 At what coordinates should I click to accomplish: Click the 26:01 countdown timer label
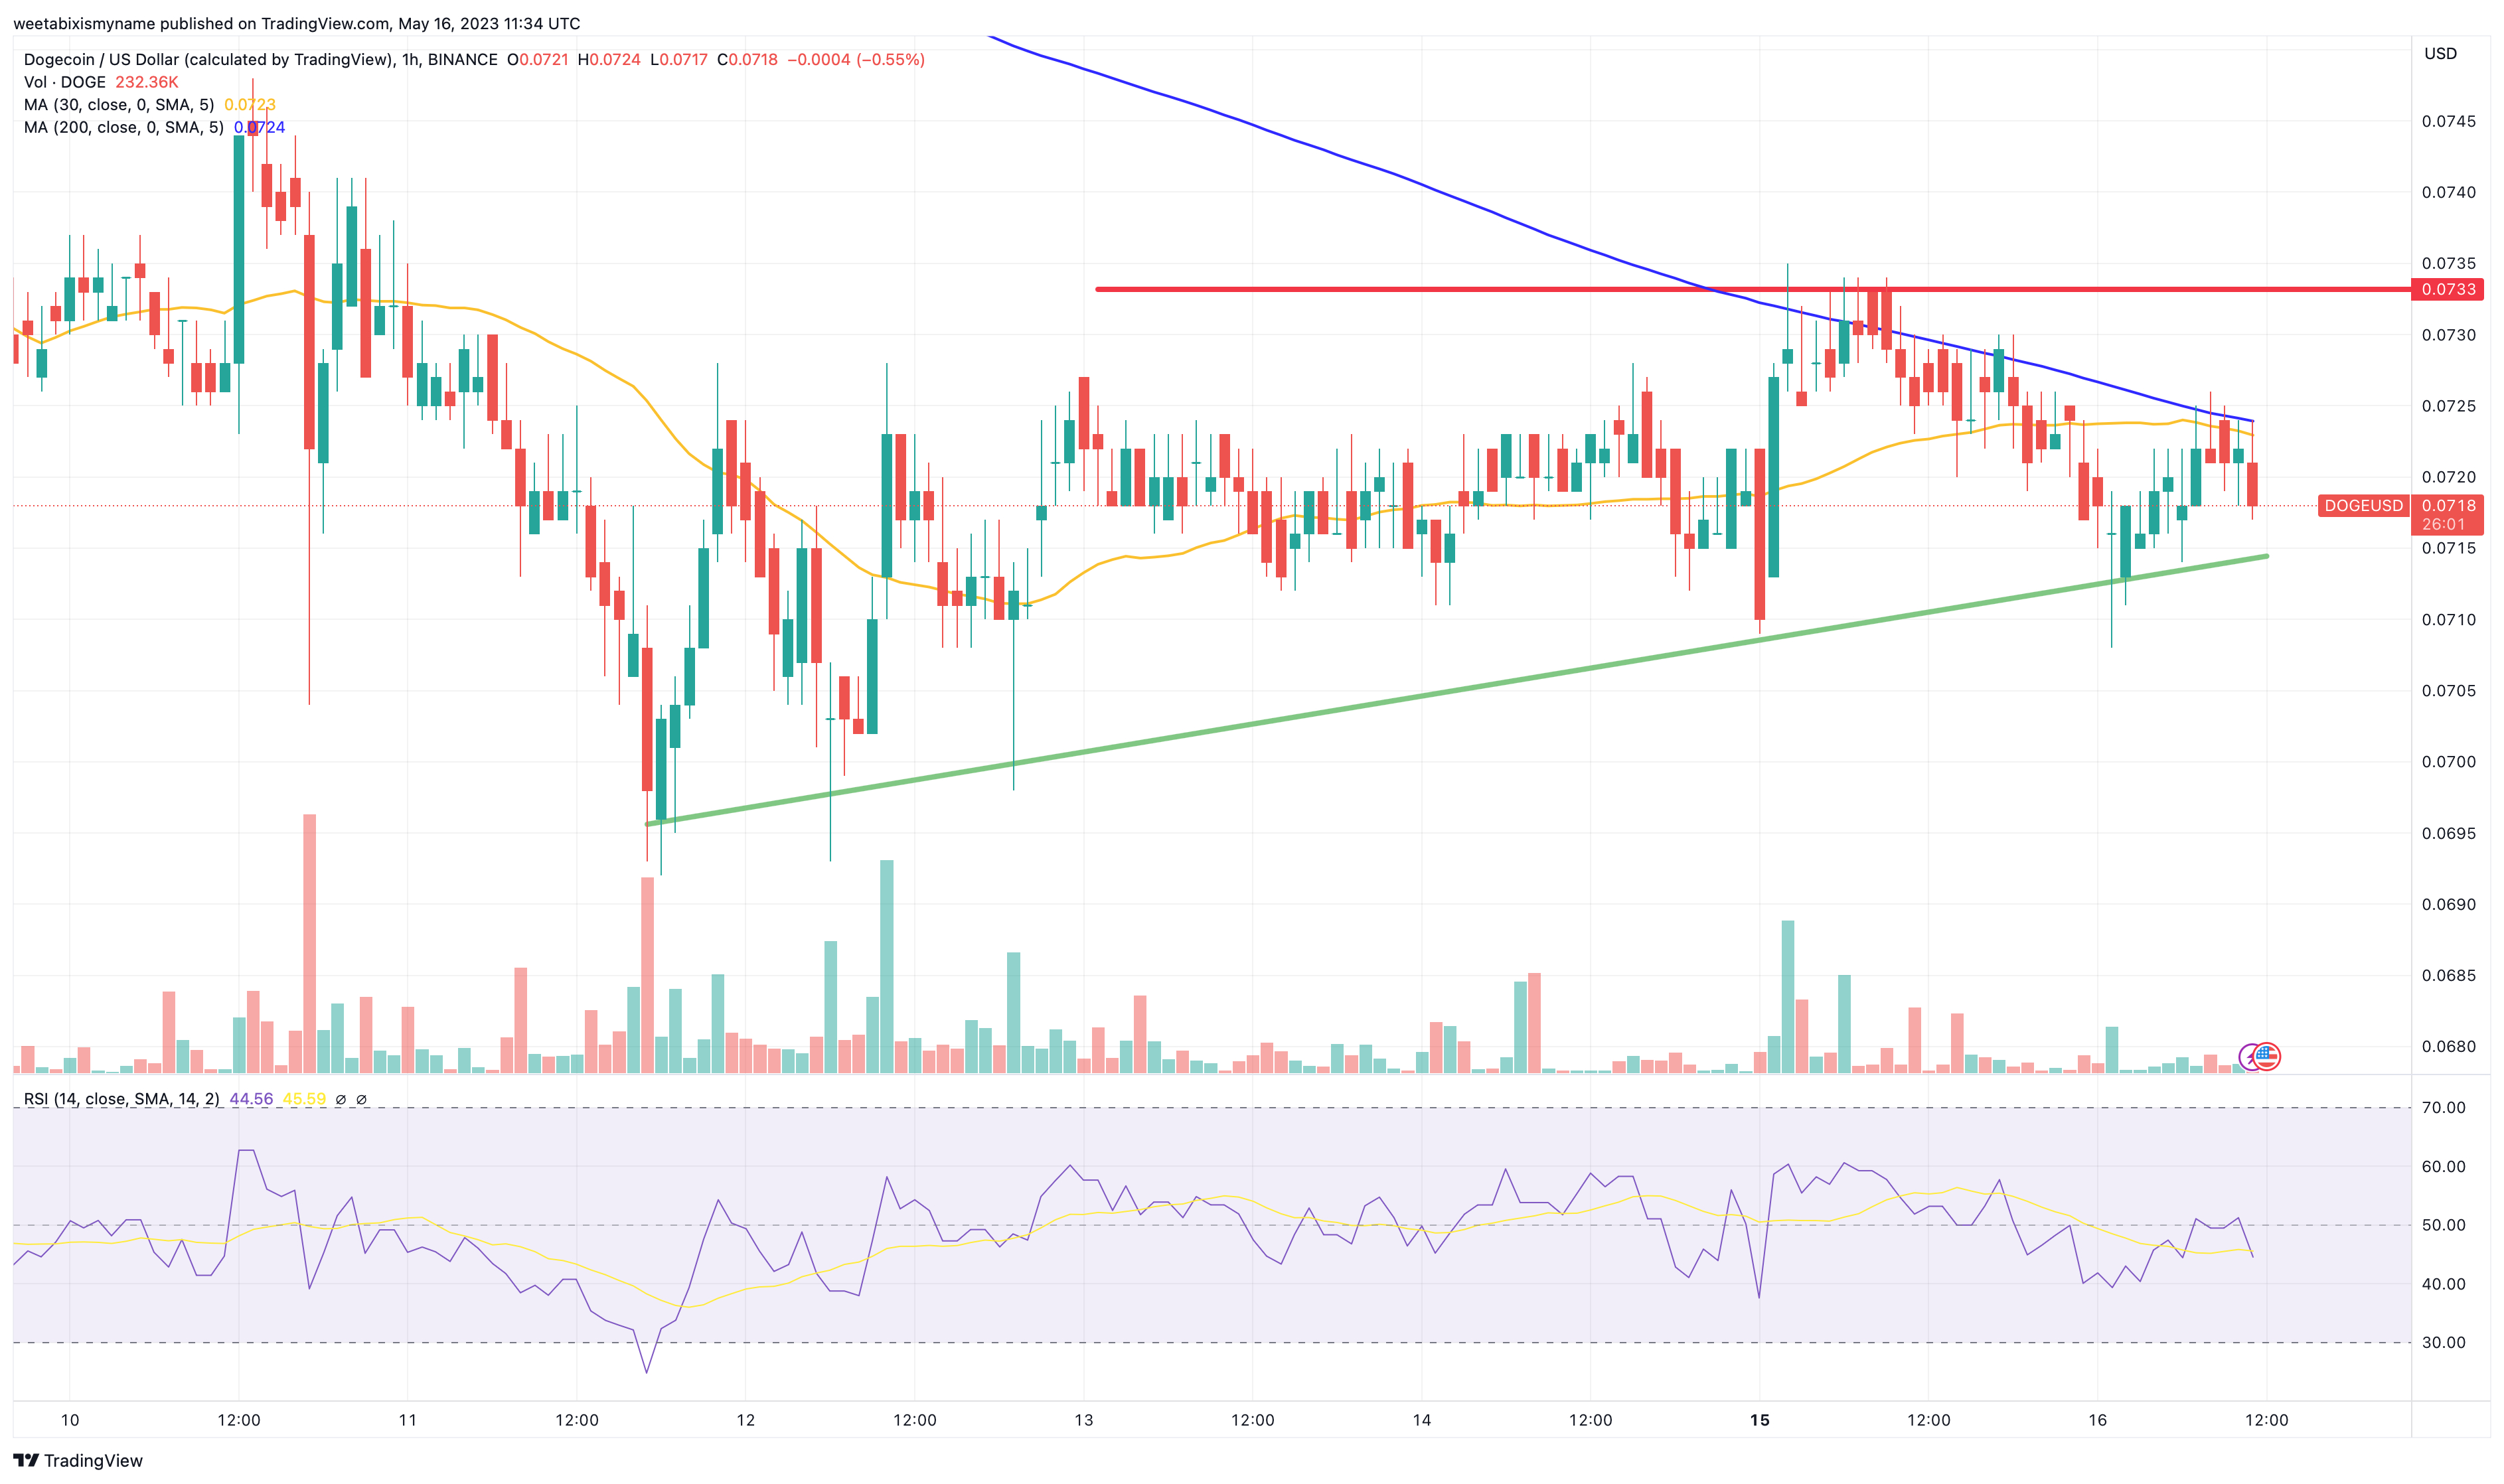pyautogui.click(x=2444, y=524)
